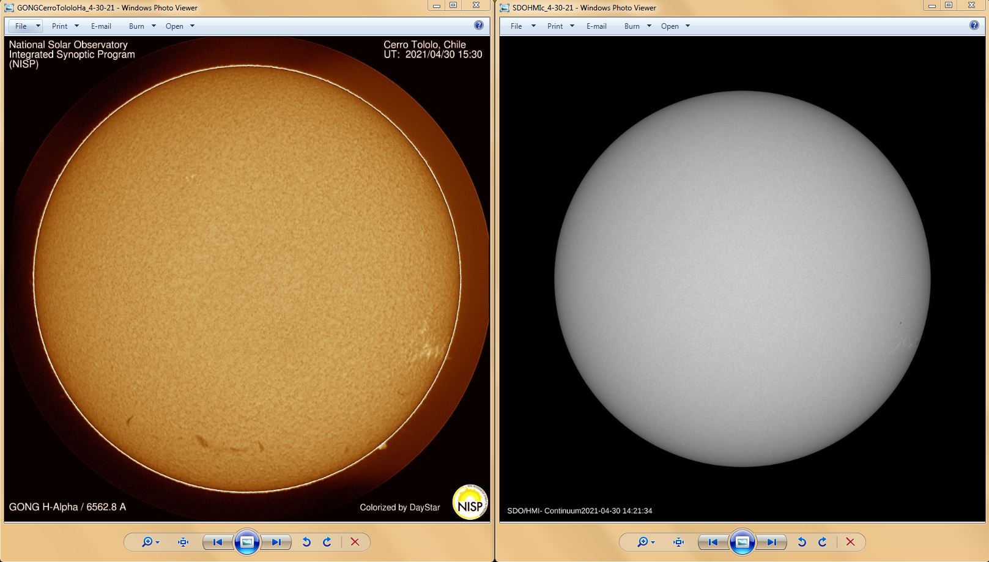This screenshot has width=989, height=562.
Task: Click the grayscale SDO solar disk image
Action: [743, 279]
